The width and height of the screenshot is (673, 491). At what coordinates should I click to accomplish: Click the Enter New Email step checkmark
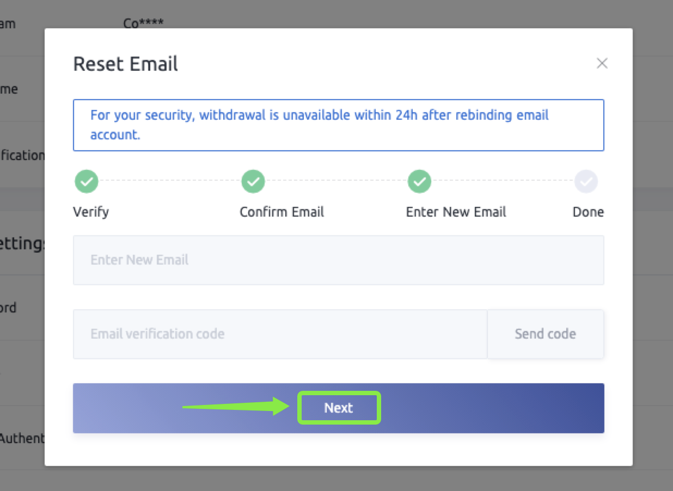point(419,182)
